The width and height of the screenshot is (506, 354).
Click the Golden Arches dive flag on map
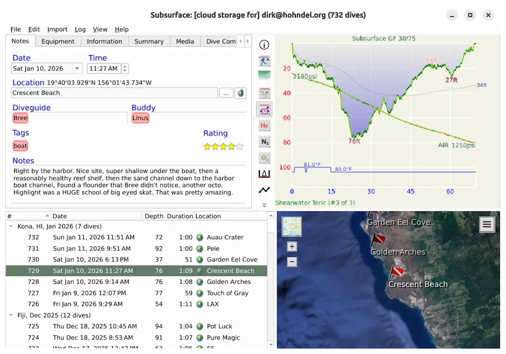pyautogui.click(x=377, y=240)
